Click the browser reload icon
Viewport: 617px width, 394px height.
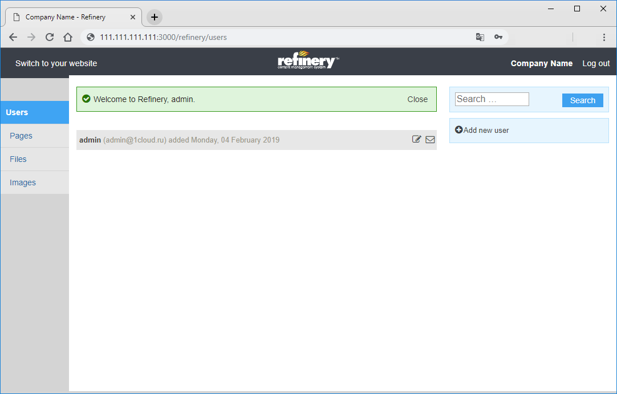pos(50,37)
